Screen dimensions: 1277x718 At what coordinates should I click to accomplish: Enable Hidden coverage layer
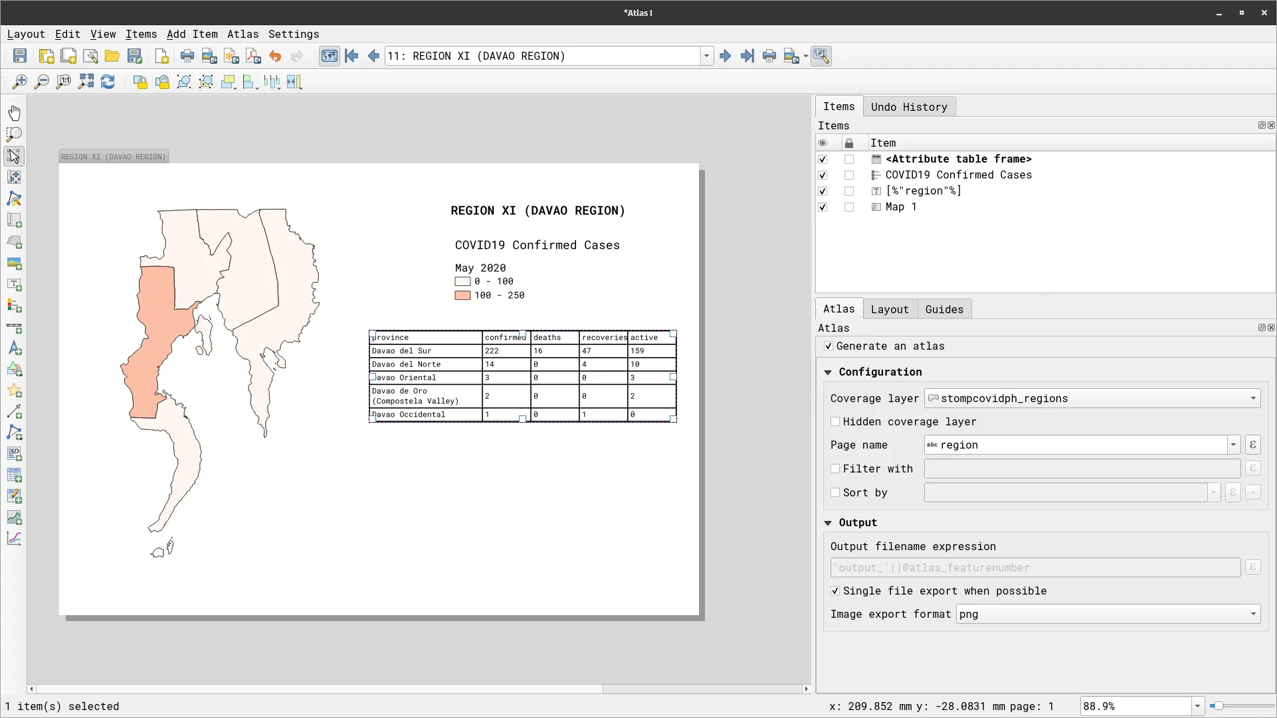click(x=836, y=421)
